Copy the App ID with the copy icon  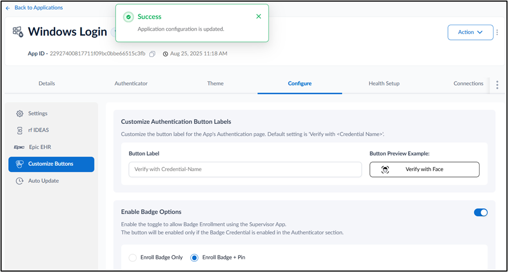[x=152, y=54]
